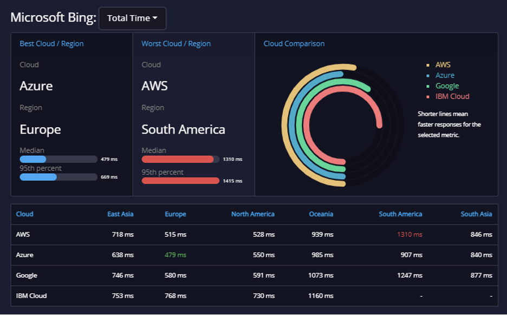Screen dimensions: 507x315
Task: Click the 1160 ms IBM Cloud Oceania cell
Action: pyautogui.click(x=321, y=296)
